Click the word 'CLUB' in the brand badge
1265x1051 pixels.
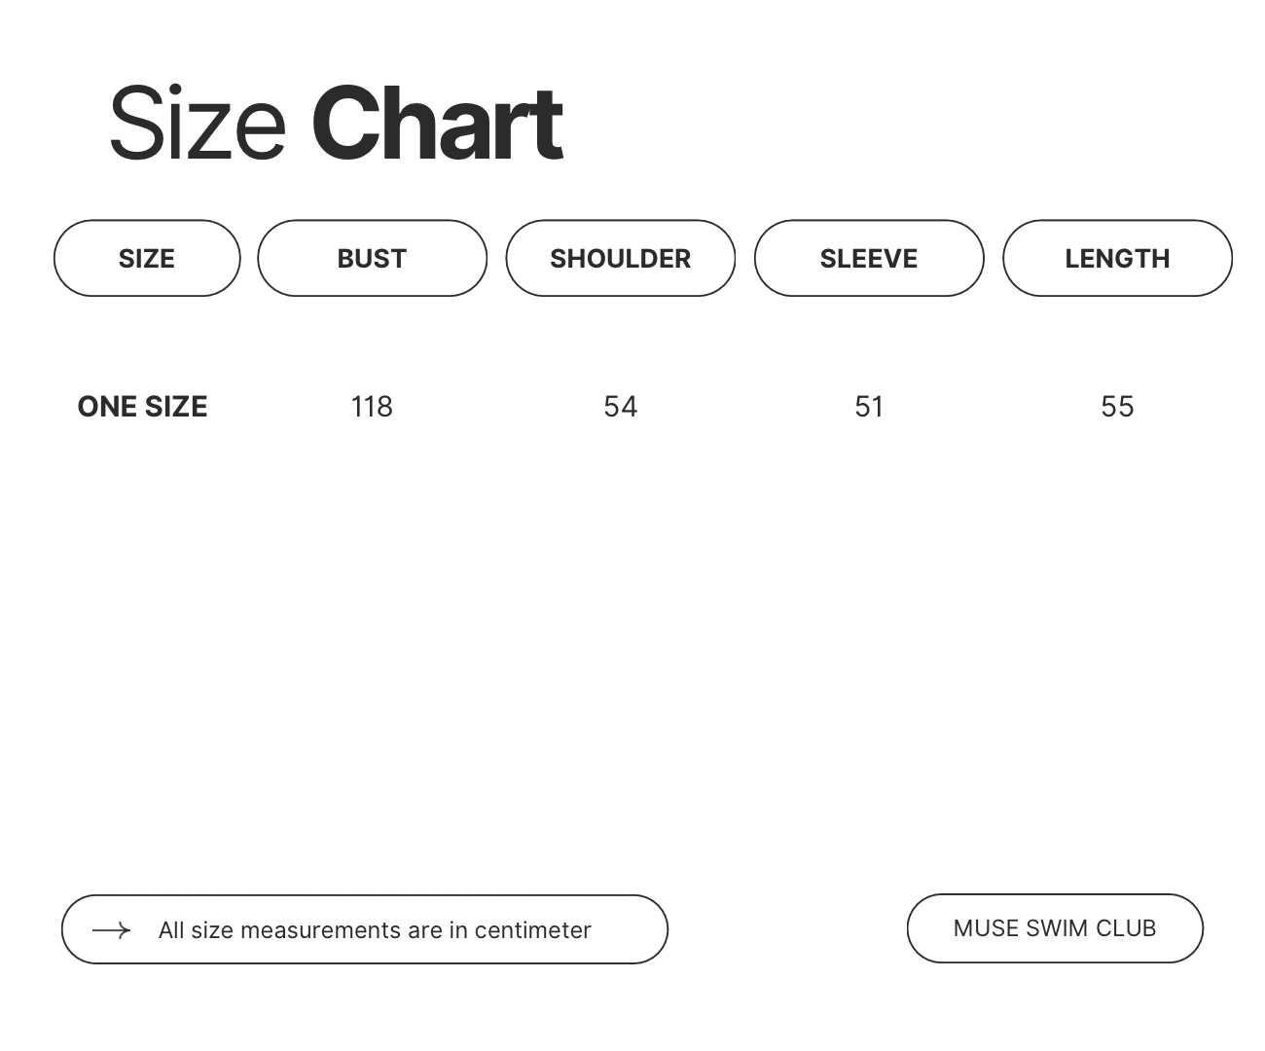click(x=1126, y=928)
